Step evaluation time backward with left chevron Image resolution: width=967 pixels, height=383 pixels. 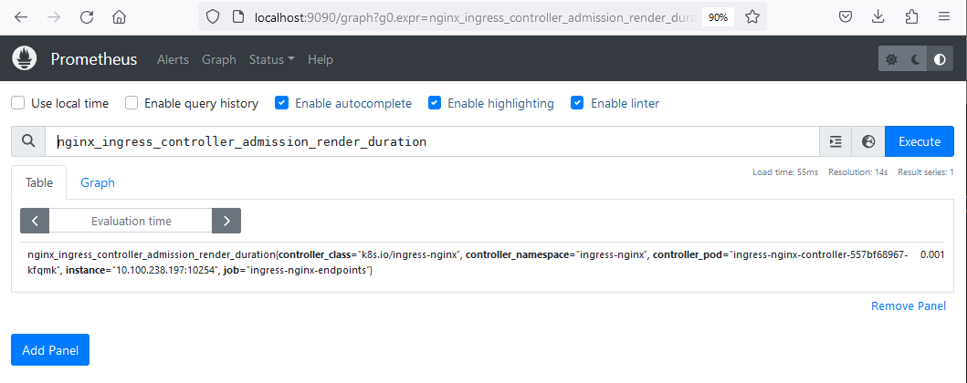tap(35, 221)
